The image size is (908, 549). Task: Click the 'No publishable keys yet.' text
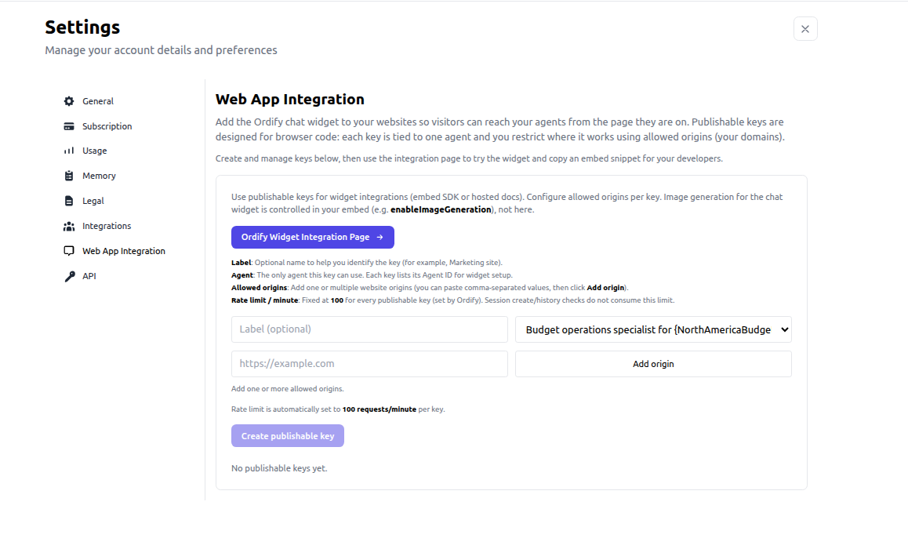click(x=279, y=468)
